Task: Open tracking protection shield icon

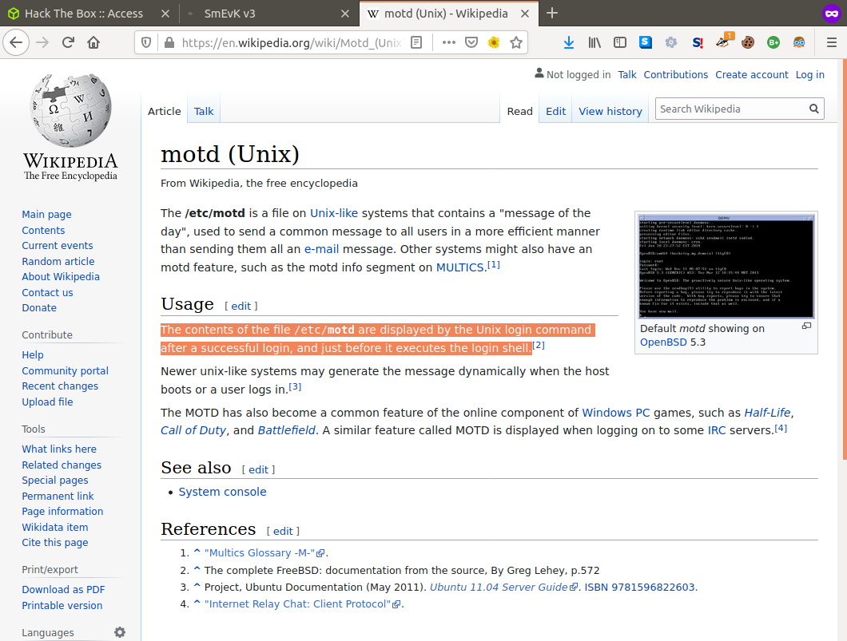Action: click(146, 42)
